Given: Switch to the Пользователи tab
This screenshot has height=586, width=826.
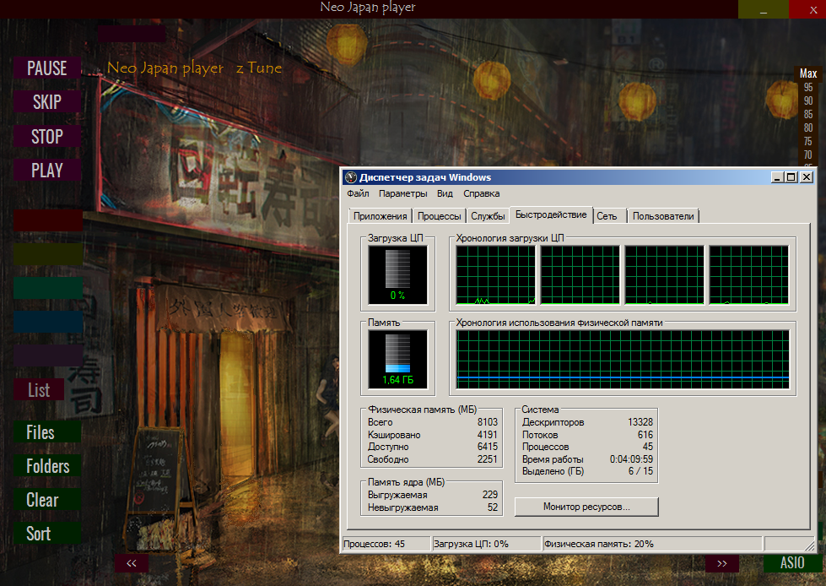Looking at the screenshot, I should (x=663, y=216).
